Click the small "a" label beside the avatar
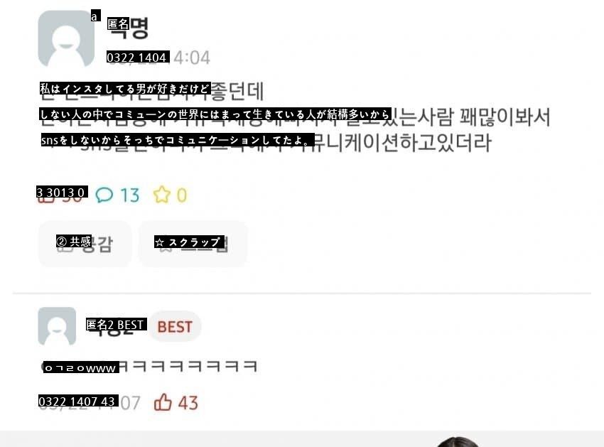Screen dimensions: 604x447 point(95,16)
